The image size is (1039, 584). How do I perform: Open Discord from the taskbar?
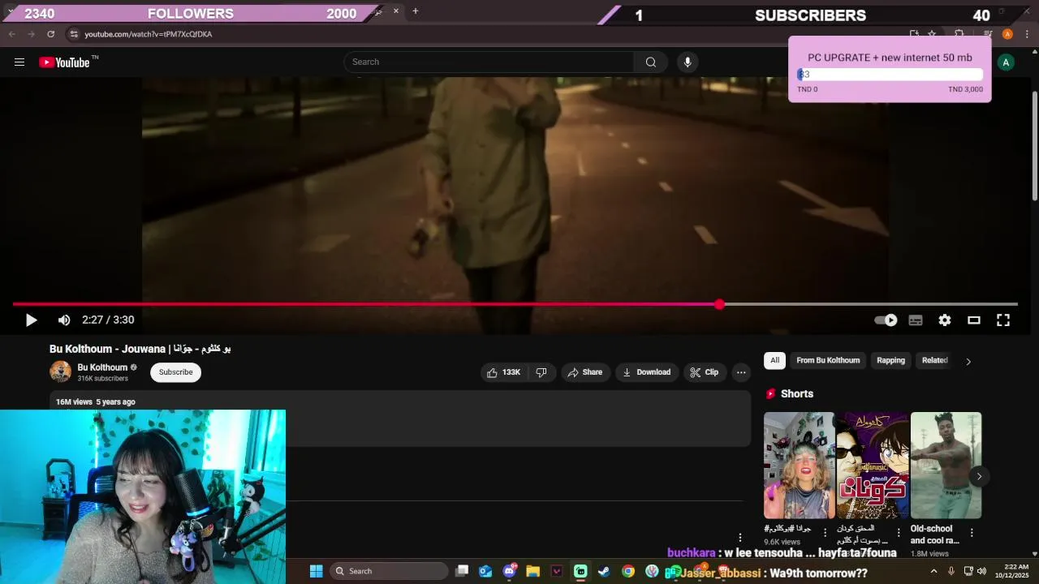click(x=509, y=571)
